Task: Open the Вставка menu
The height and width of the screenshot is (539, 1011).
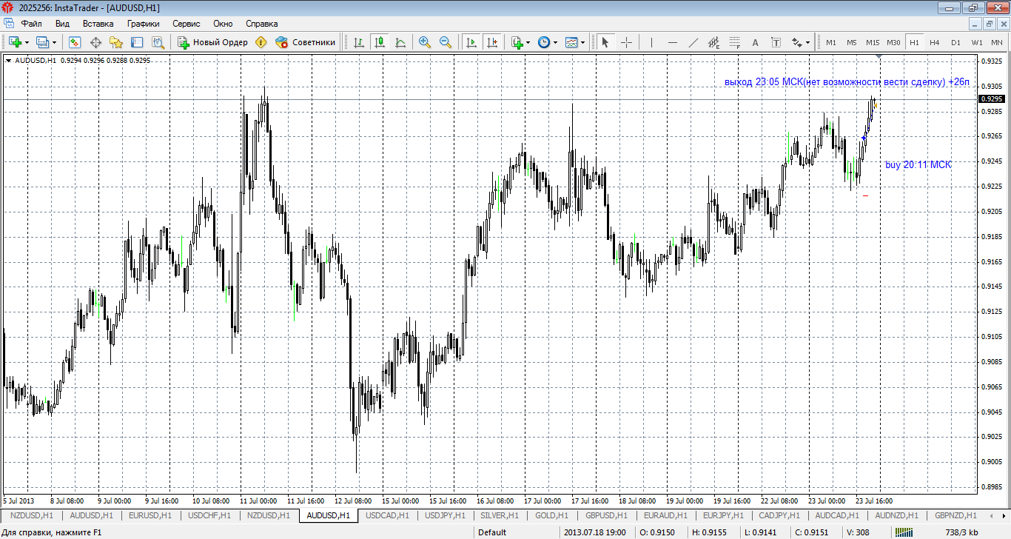Action: (x=98, y=23)
